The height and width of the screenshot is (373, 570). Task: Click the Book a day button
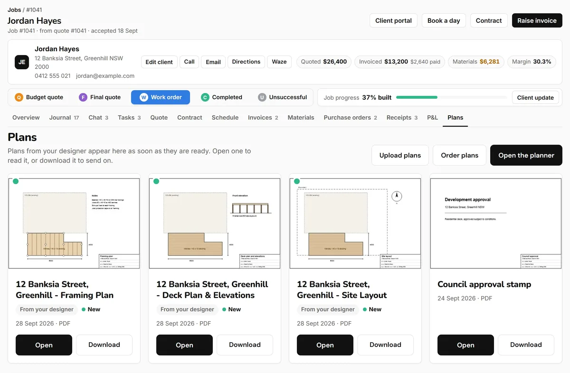click(x=444, y=20)
